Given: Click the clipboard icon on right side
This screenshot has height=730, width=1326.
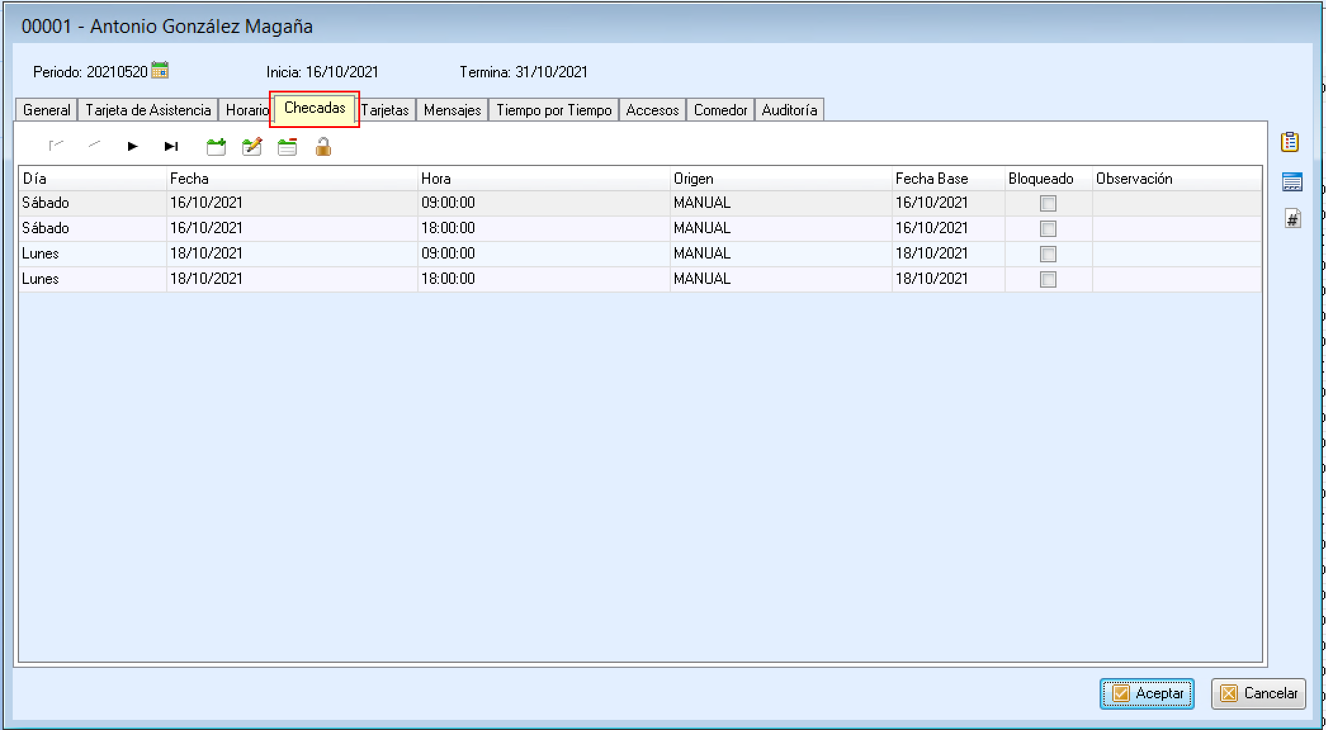Looking at the screenshot, I should click(1290, 142).
